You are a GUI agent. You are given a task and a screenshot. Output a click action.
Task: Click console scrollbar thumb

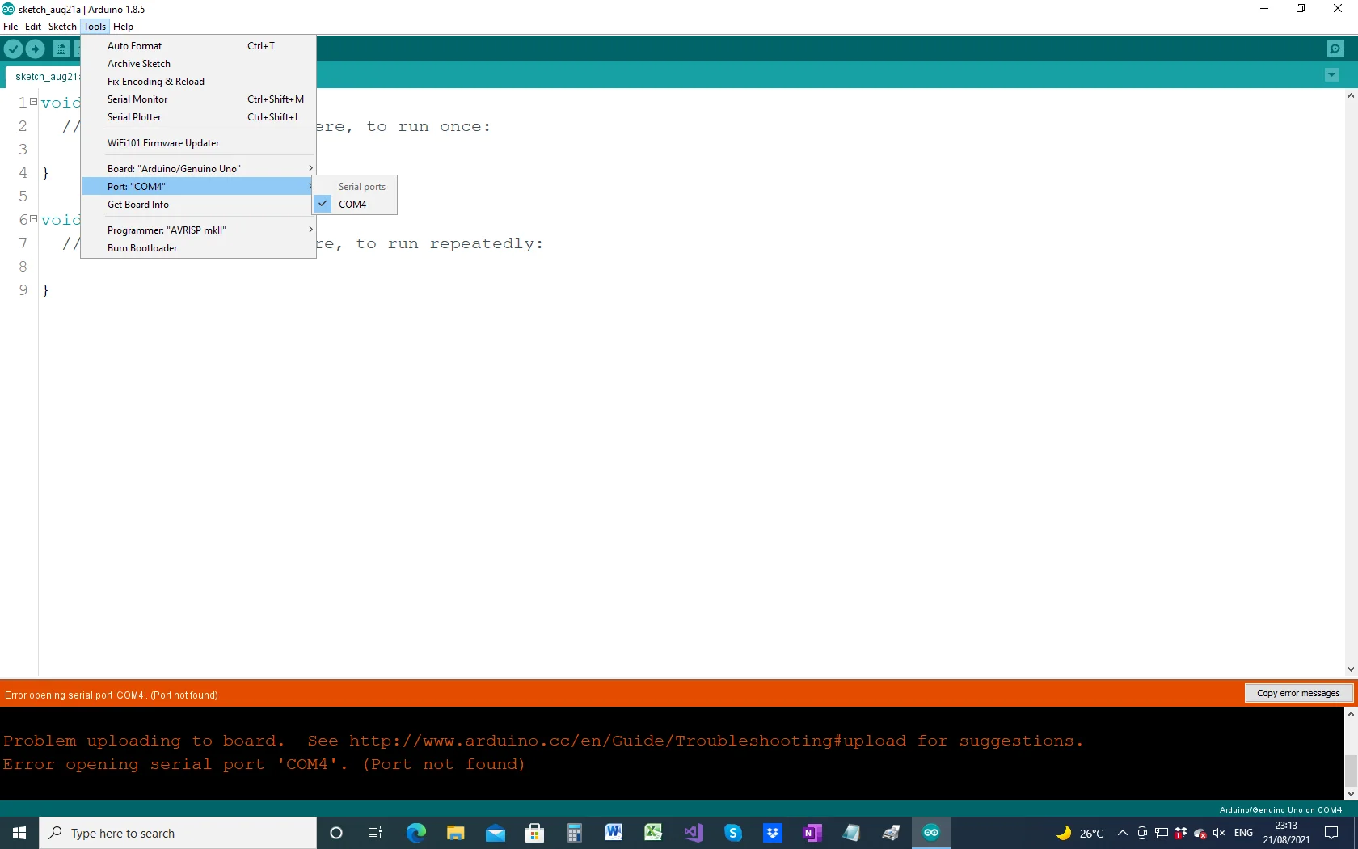[x=1351, y=771]
